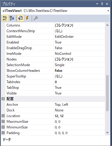Click True value of Visible
This screenshot has height=146, width=112.
(x=58, y=93)
